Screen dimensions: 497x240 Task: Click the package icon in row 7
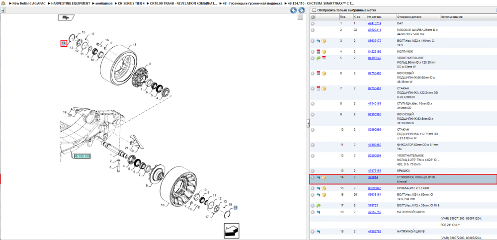[324, 88]
